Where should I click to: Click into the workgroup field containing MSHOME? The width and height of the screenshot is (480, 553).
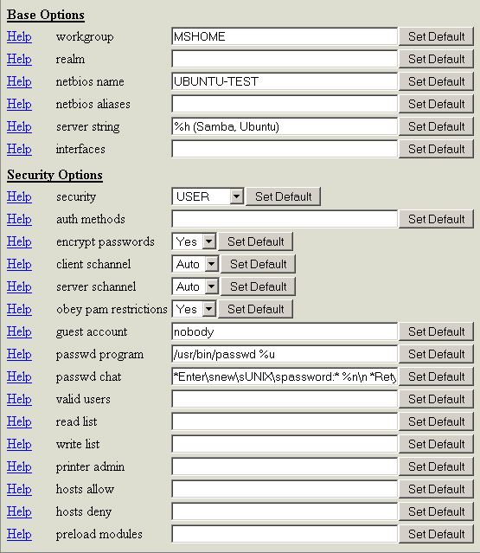point(285,36)
